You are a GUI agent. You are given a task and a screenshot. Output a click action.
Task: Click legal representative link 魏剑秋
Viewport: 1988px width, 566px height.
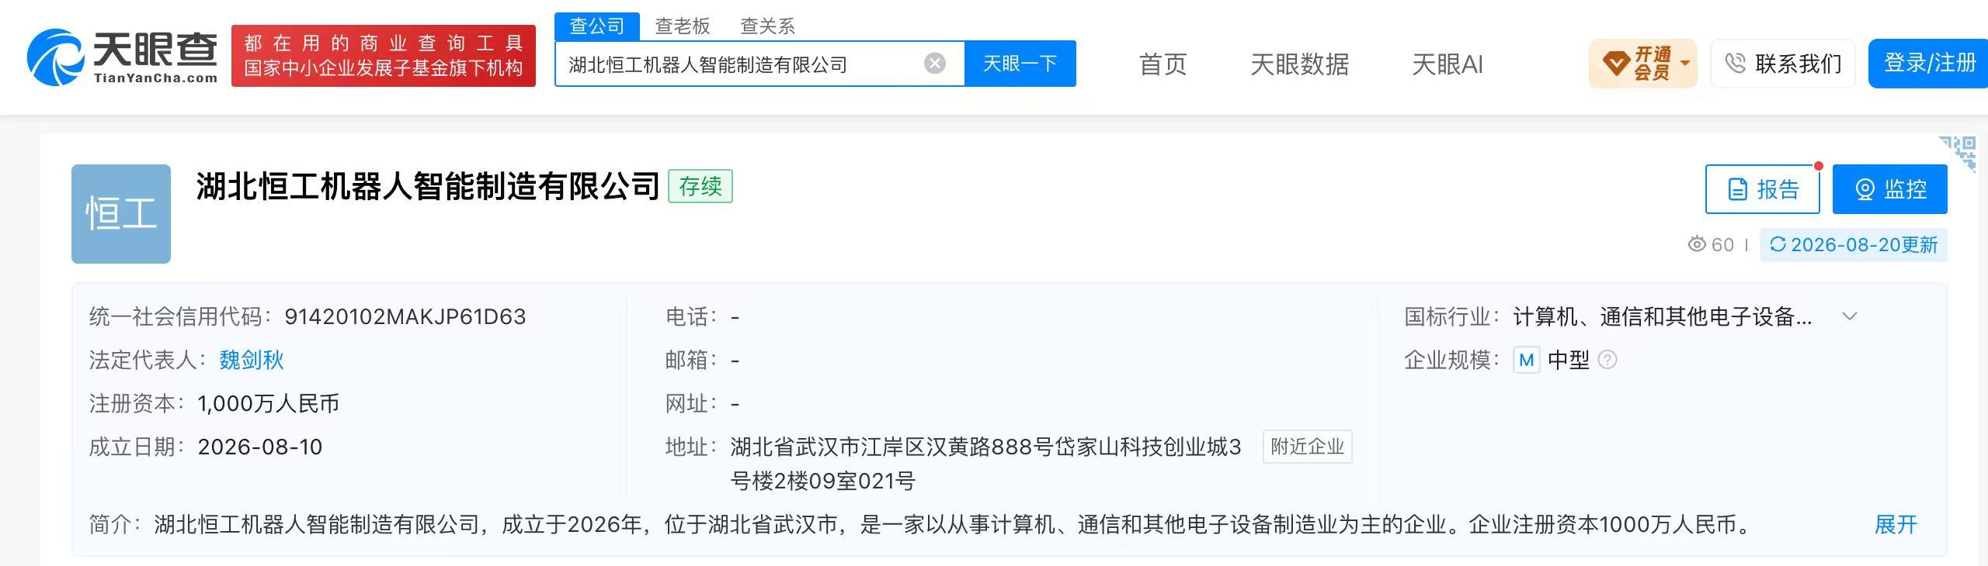click(252, 360)
